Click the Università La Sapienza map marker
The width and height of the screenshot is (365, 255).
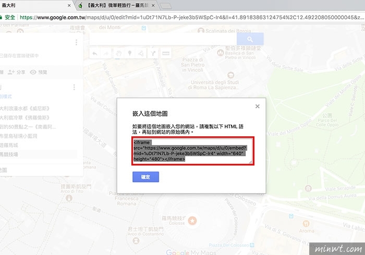230,75
